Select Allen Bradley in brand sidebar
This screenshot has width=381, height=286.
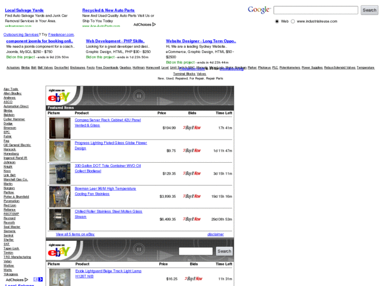(13, 93)
